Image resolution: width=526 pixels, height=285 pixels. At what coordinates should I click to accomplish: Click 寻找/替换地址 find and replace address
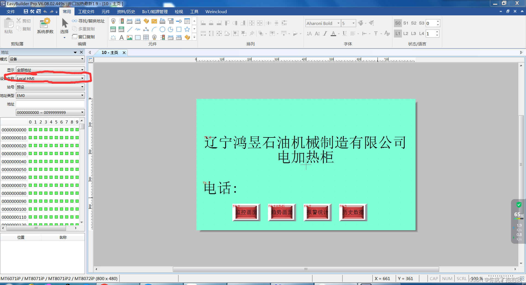pos(88,21)
